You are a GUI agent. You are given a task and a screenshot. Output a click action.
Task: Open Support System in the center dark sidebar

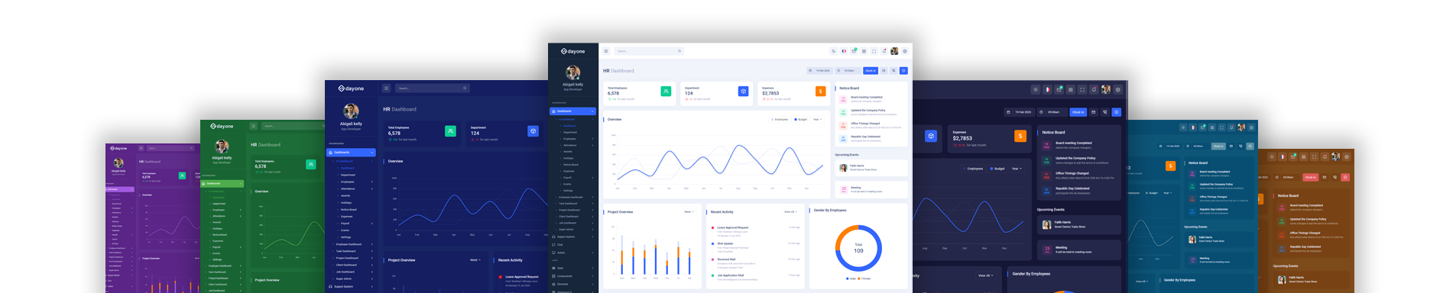(x=566, y=237)
